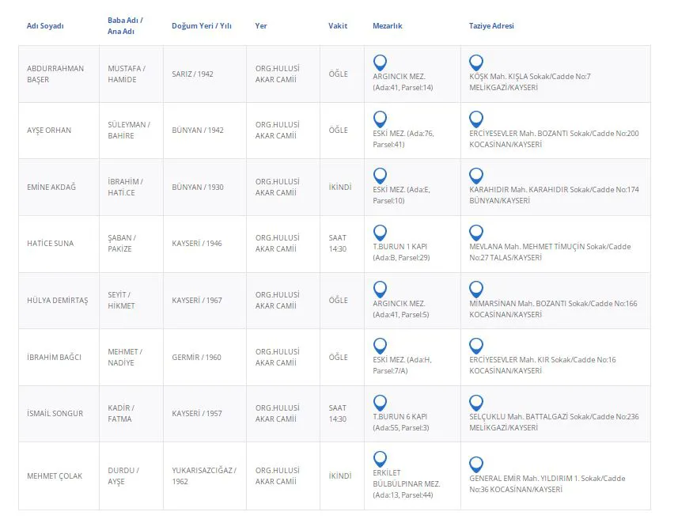Click condolence address pin for İsmail Songur

[476, 403]
